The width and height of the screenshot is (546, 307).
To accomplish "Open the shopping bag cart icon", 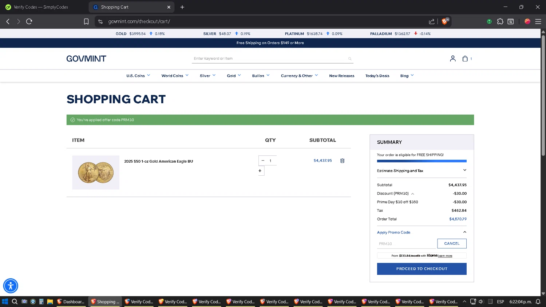I will click(465, 59).
